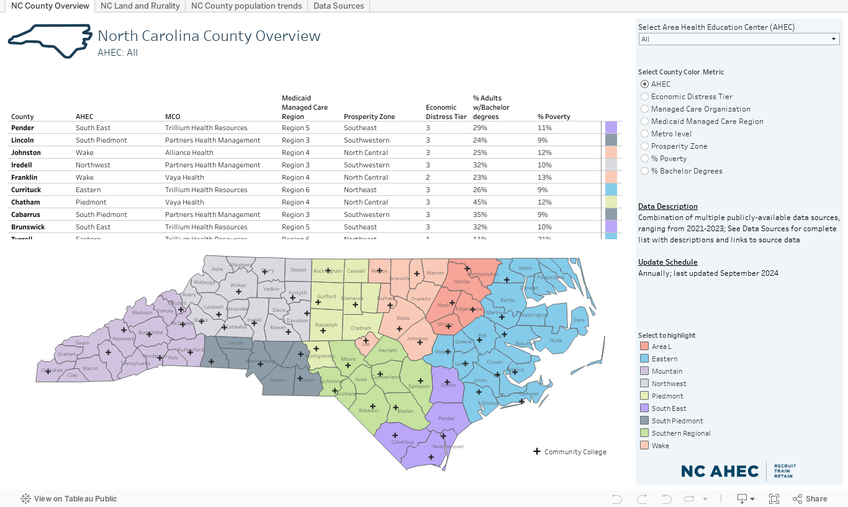Select Managed Care Organization radio option

click(x=644, y=109)
